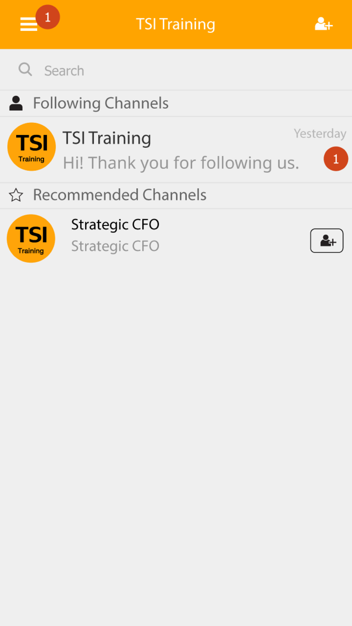
Task: Tap the Yesterday timestamp
Action: (x=320, y=133)
